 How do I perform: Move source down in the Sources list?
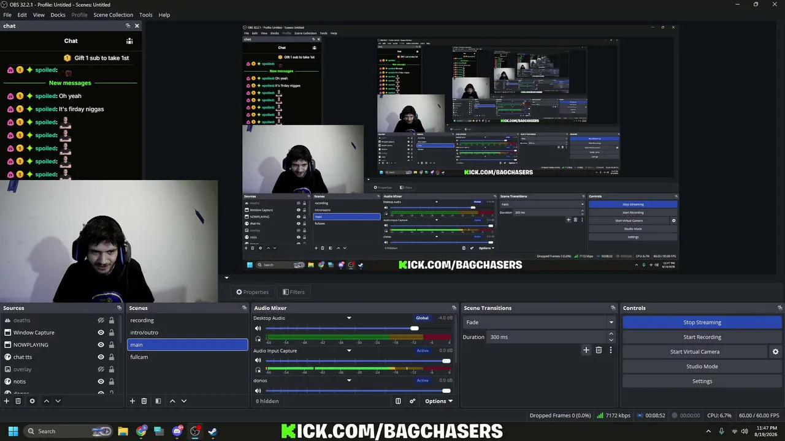coord(58,401)
